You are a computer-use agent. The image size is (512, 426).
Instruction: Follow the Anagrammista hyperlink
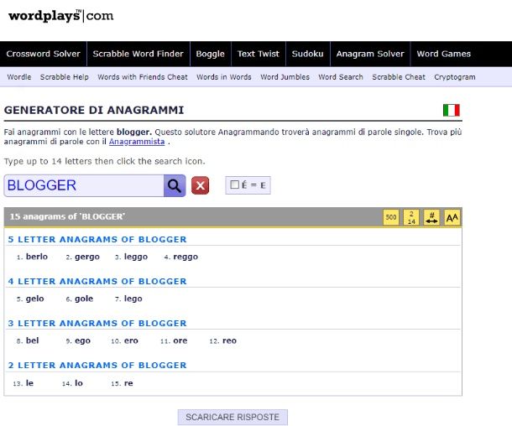[x=137, y=142]
